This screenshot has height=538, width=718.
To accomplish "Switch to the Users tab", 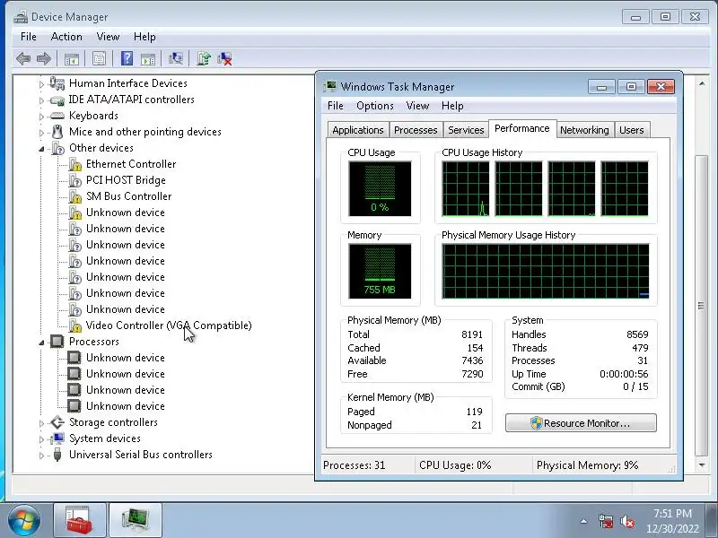I will click(632, 130).
